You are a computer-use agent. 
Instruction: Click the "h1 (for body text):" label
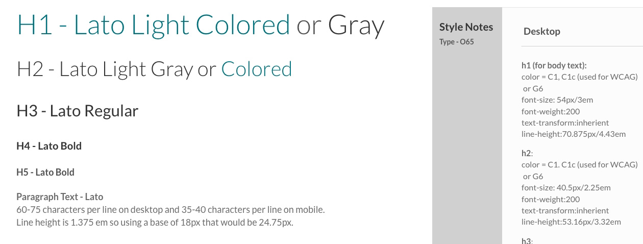point(554,65)
